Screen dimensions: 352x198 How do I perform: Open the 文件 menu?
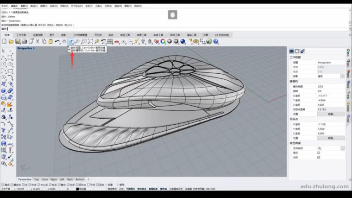point(5,6)
